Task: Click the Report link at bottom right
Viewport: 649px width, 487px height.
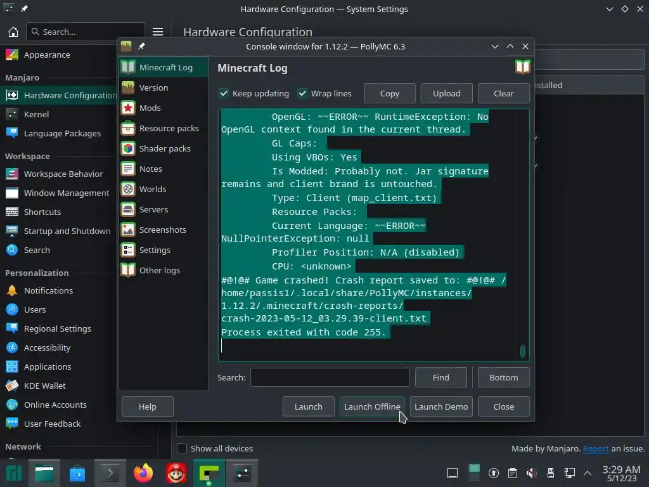Action: tap(595, 448)
